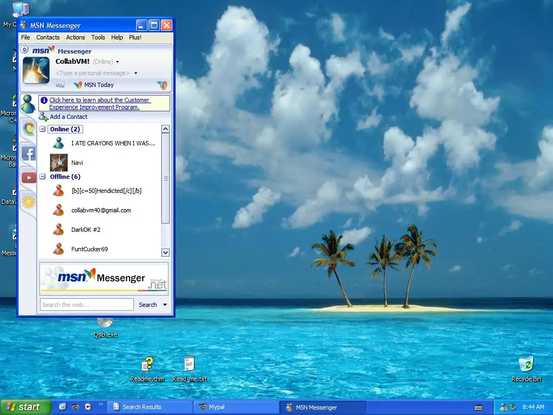Collapse the Offline (6) group

[43, 177]
